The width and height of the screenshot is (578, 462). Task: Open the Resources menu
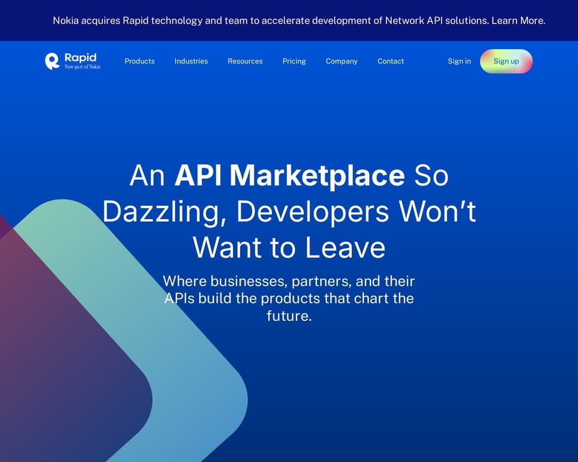tap(245, 61)
